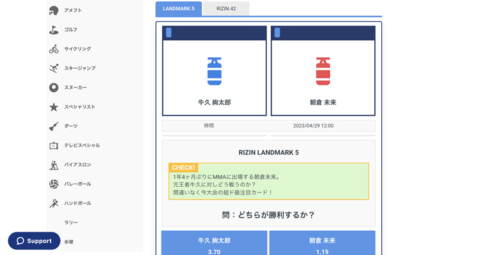Click the American football helmet icon
The image size is (479, 255).
pos(54,10)
